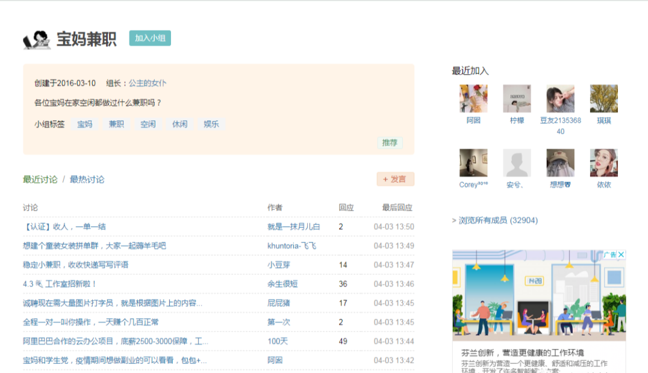Screen dimensions: 648x373
Task: Click member 琪琪 avatar thumbnail
Action: click(x=604, y=99)
